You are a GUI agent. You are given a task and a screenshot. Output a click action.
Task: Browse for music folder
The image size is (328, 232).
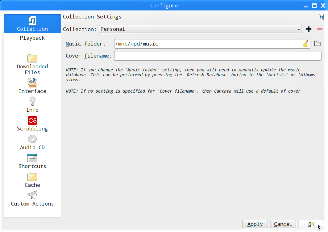(317, 44)
